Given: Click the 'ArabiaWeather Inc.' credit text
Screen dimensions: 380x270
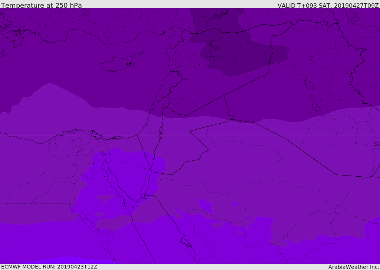Looking at the screenshot, I should pos(354,267).
